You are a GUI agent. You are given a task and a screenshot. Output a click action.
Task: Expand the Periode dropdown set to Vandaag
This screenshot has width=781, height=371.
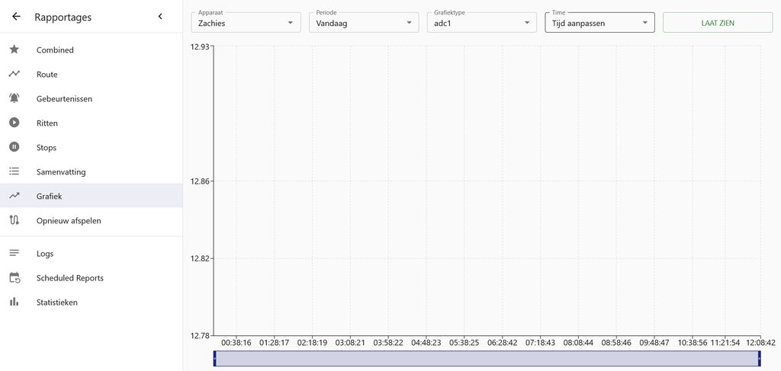point(364,23)
